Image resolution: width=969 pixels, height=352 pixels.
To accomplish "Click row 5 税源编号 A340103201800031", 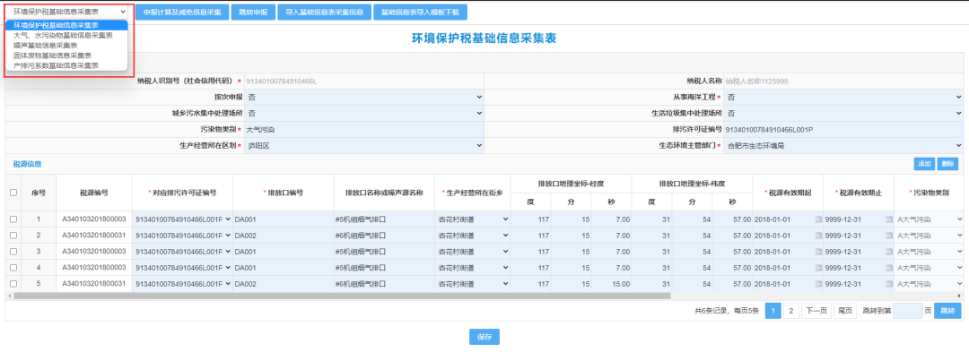I will coord(94,284).
